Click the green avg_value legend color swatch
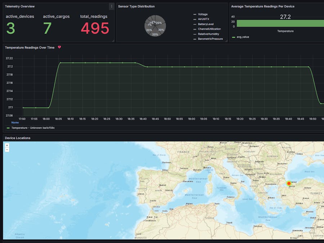The height and width of the screenshot is (243, 324). point(233,37)
